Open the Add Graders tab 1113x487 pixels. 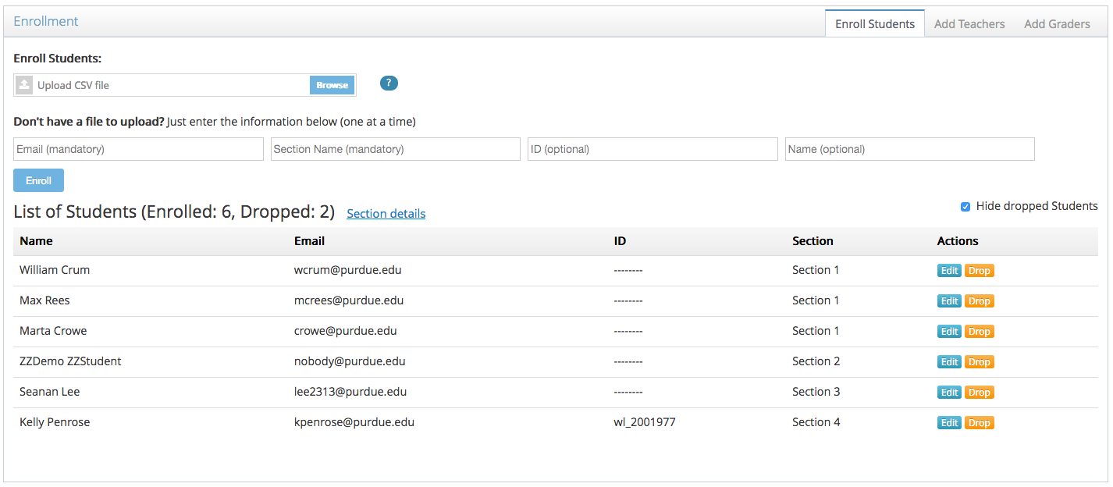pos(1056,24)
